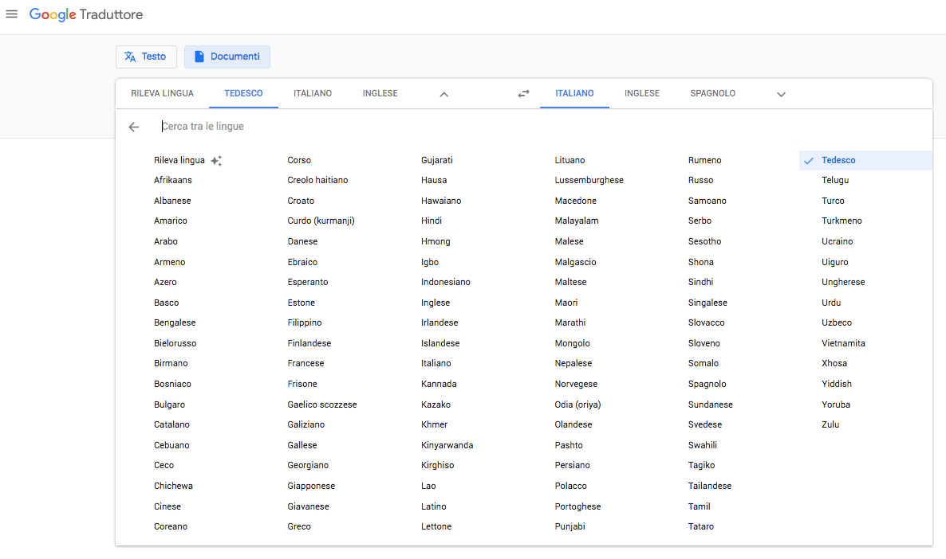
Task: Choose Telugu as the language
Action: pos(835,180)
